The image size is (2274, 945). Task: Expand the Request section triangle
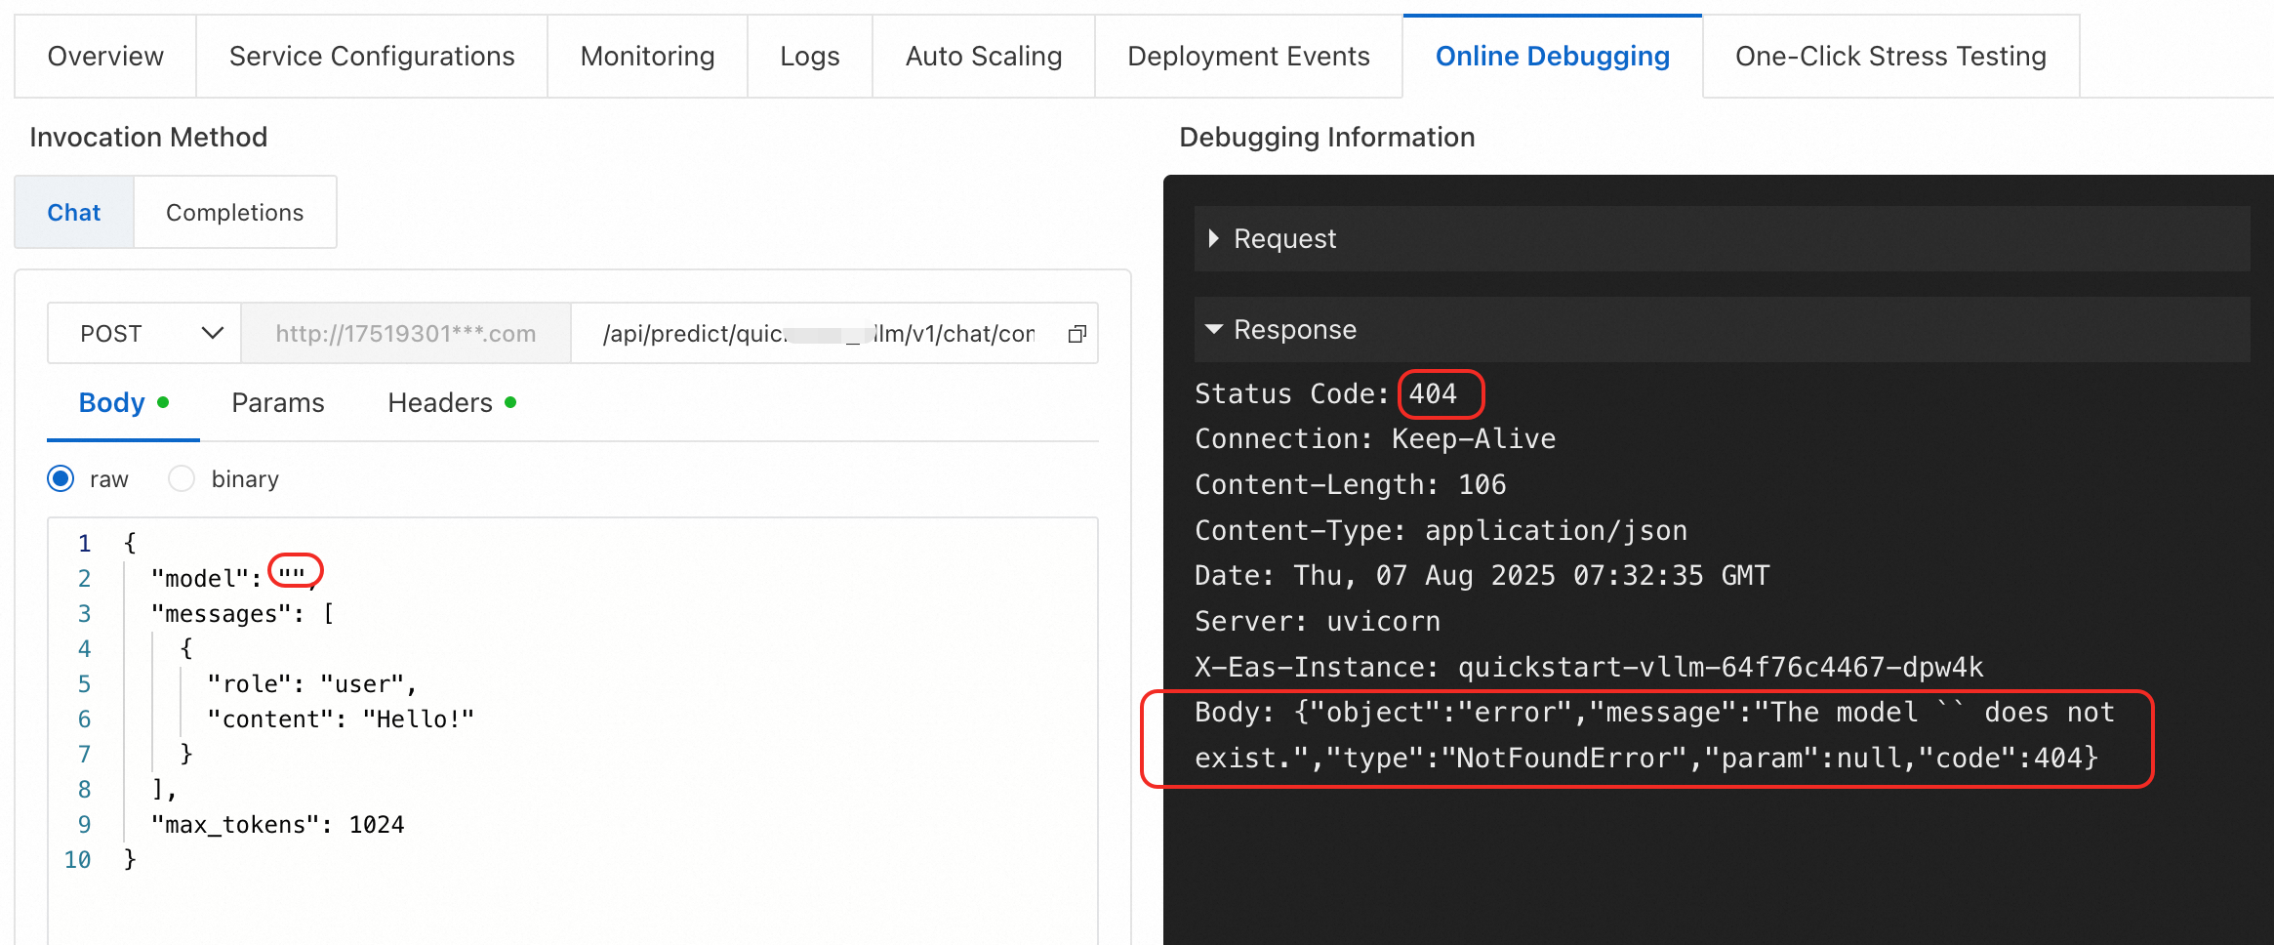coord(1213,238)
